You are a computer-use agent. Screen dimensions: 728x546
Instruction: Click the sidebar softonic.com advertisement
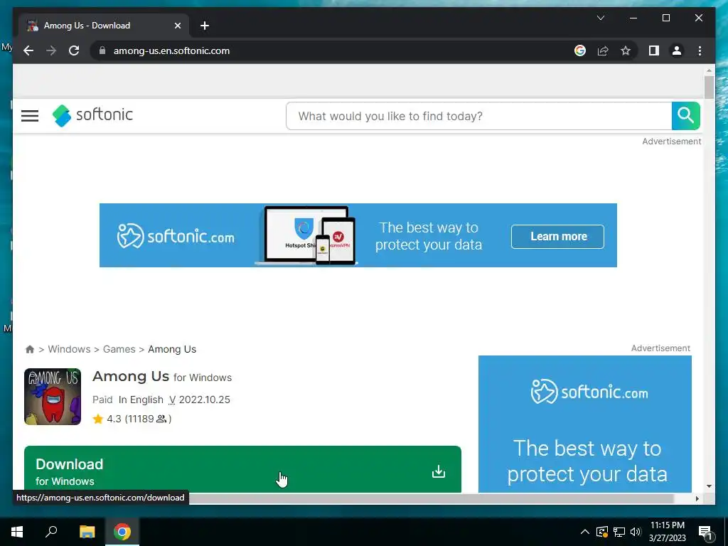coord(585,424)
